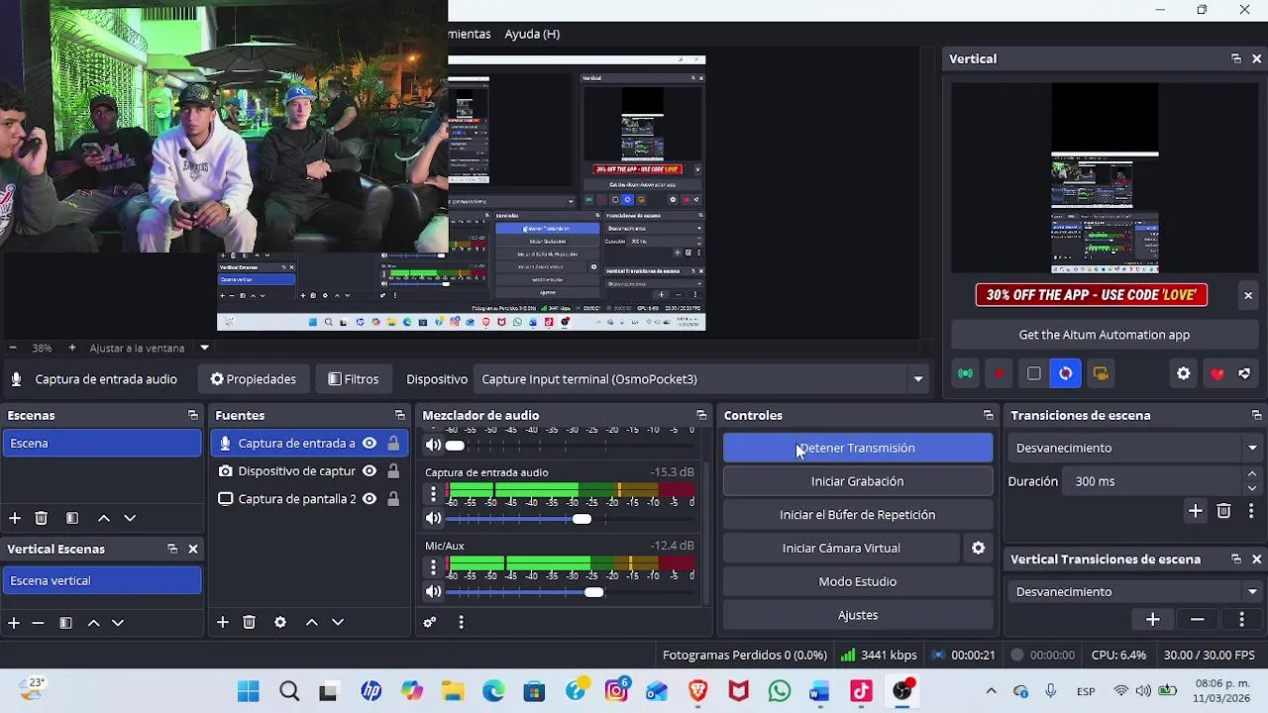The image size is (1268, 713).
Task: Move source down in Fuentes panel
Action: point(338,622)
